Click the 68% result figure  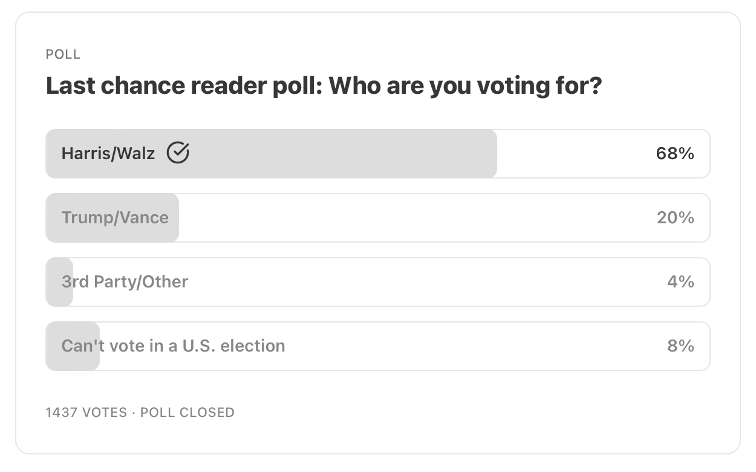pyautogui.click(x=675, y=154)
